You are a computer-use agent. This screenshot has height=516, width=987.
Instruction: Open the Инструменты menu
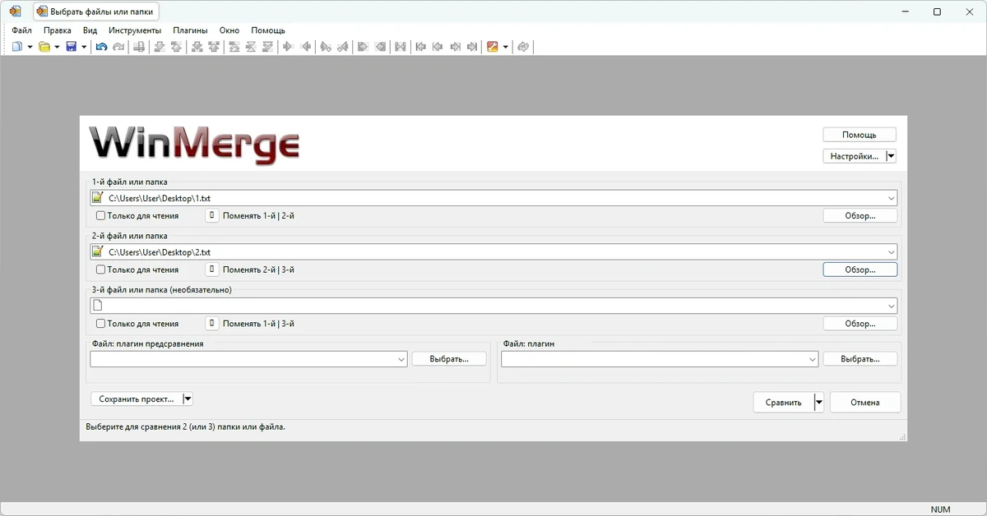coord(134,30)
